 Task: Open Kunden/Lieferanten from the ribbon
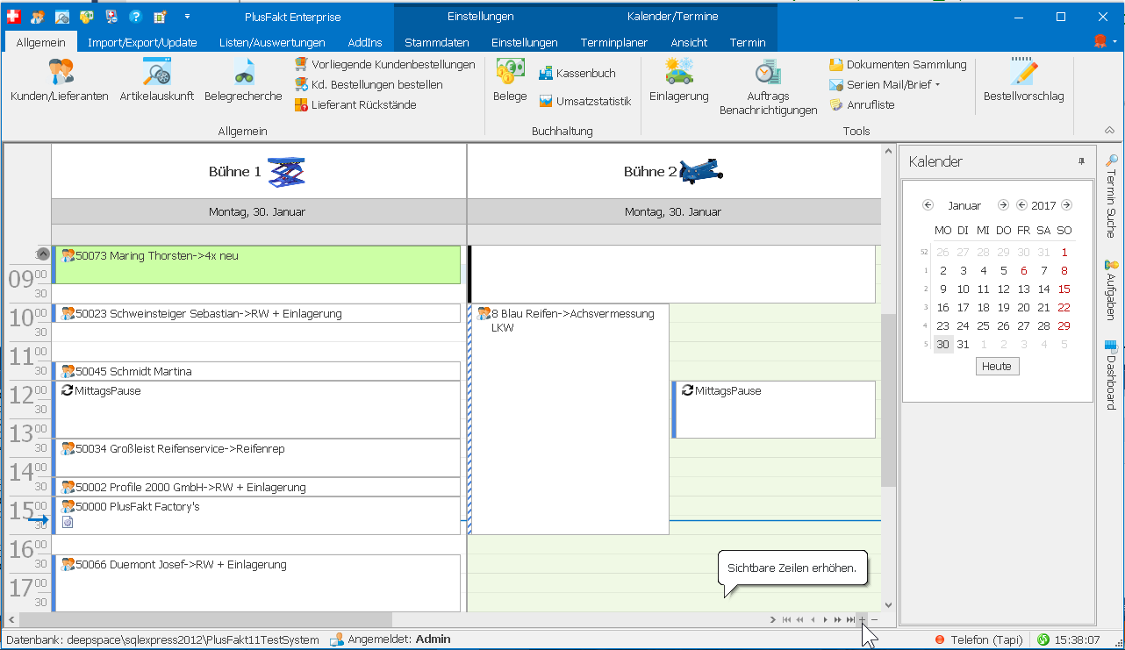click(60, 80)
